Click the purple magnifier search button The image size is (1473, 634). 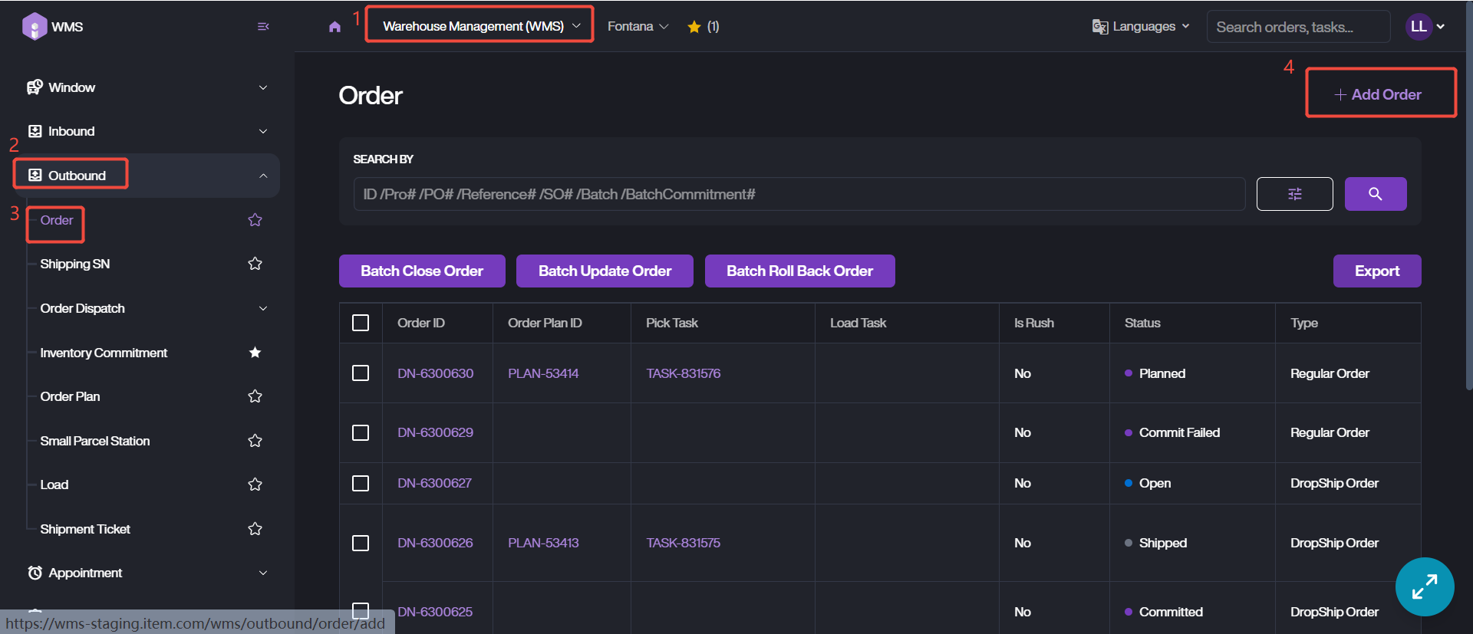[1375, 194]
